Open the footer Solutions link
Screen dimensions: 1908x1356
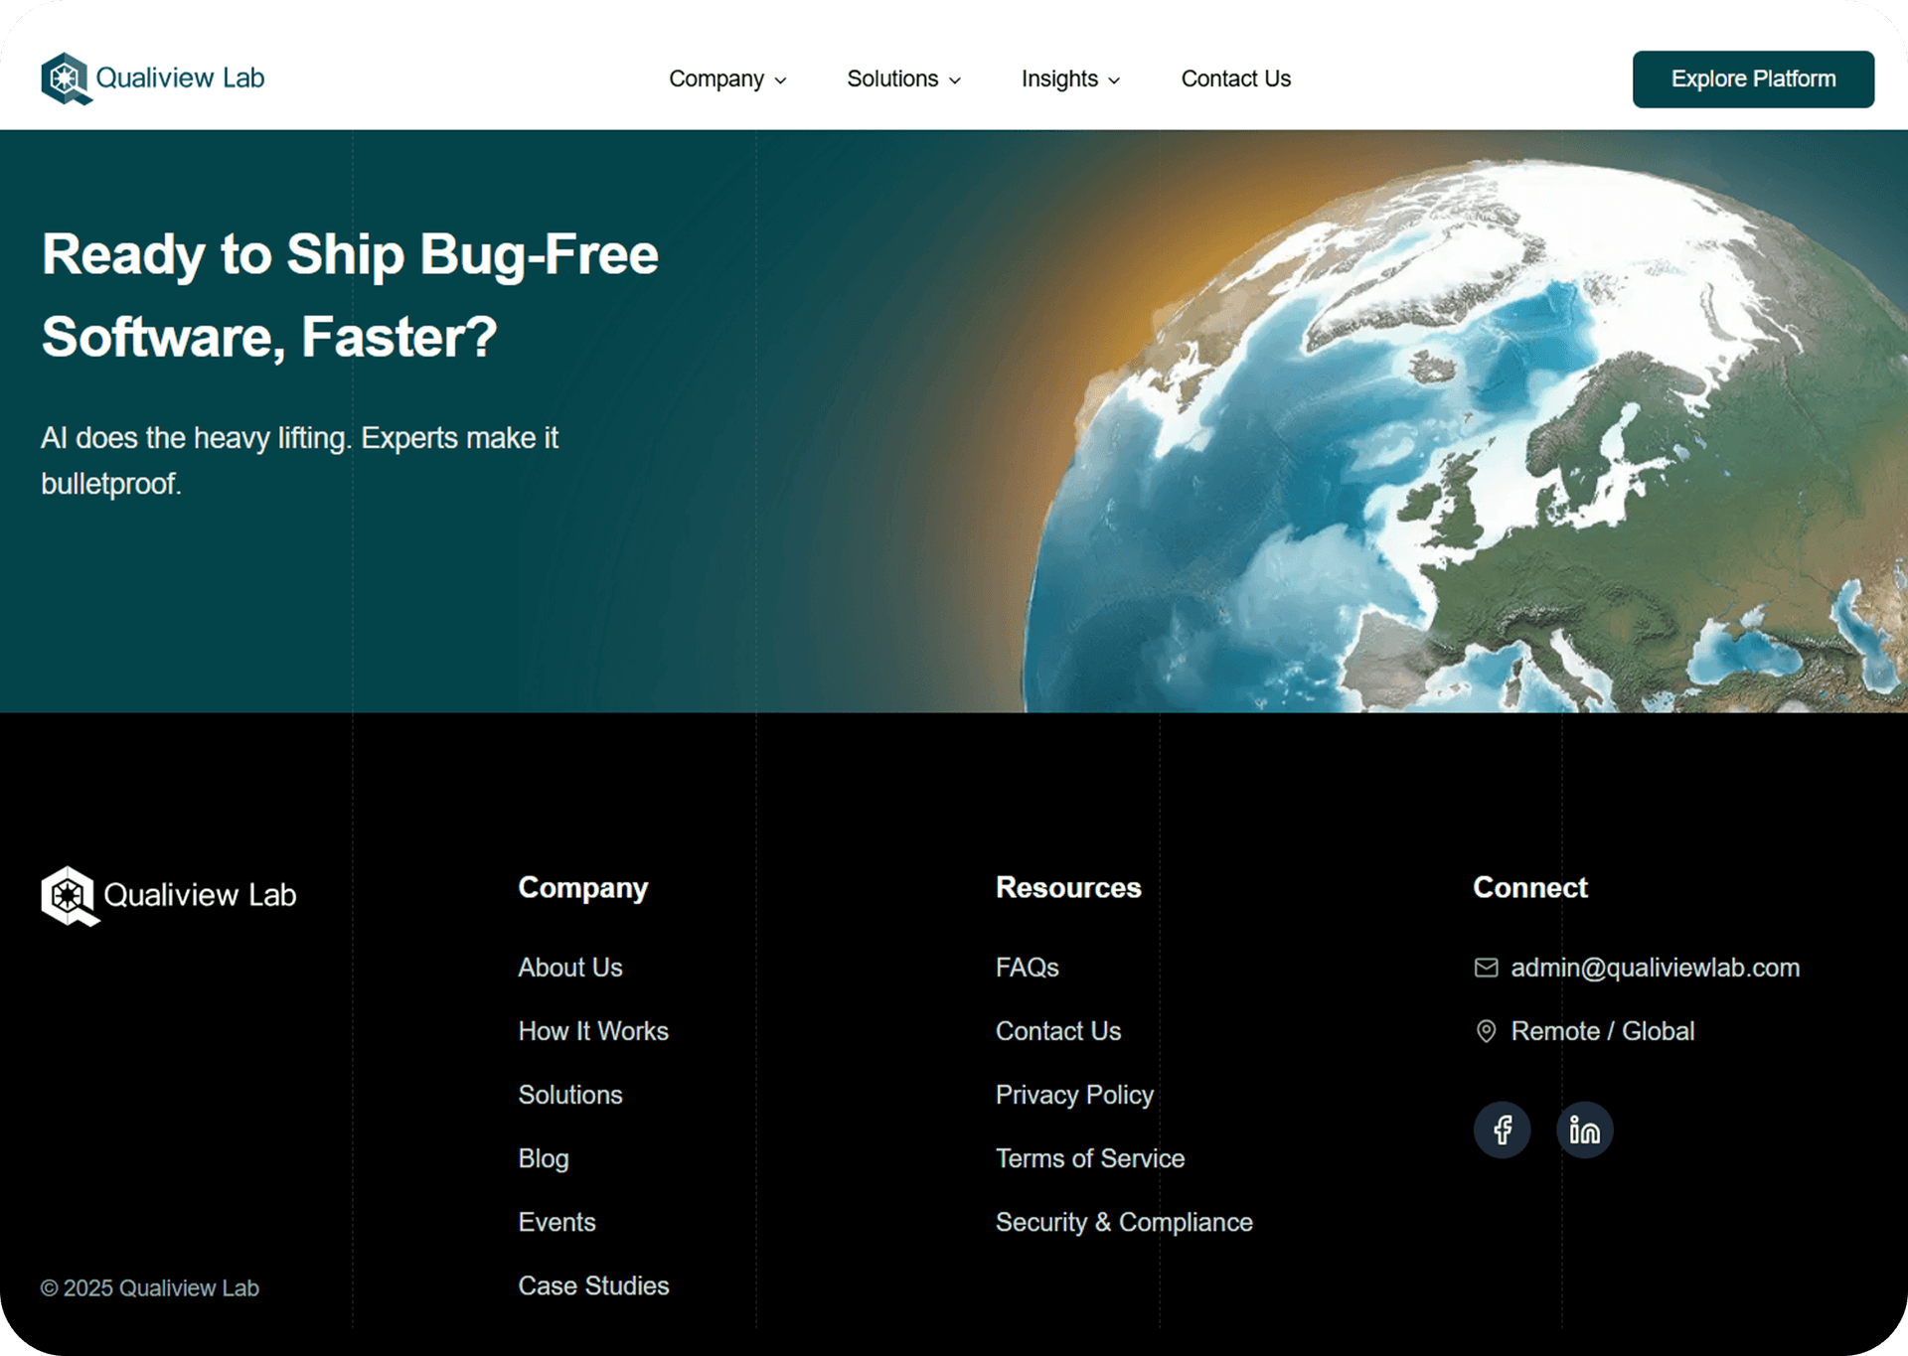click(x=570, y=1095)
